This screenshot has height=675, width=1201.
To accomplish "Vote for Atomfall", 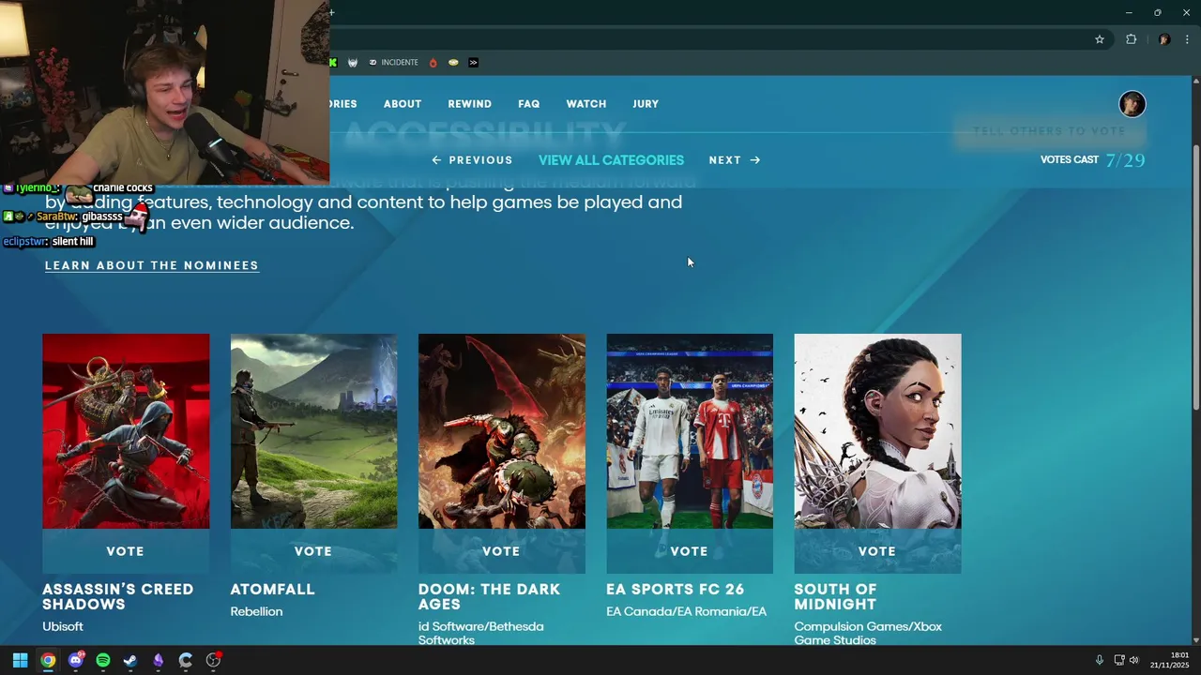I will click(x=313, y=551).
